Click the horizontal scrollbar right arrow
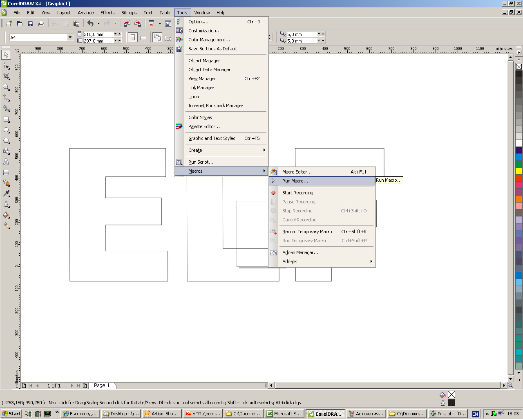This screenshot has width=523, height=419. [x=504, y=385]
